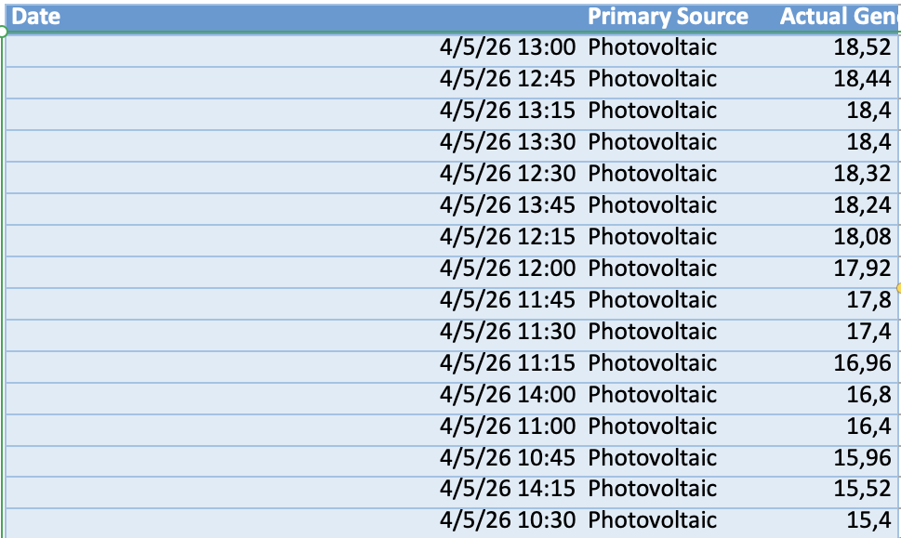
Task: Select the truncated Actual Gen column header
Action: [839, 17]
